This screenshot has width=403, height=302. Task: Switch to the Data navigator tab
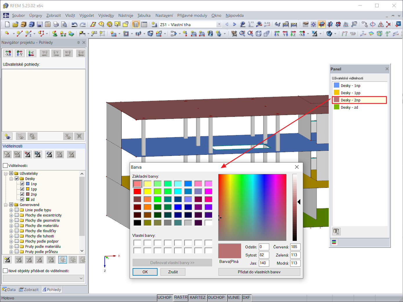coord(9,290)
